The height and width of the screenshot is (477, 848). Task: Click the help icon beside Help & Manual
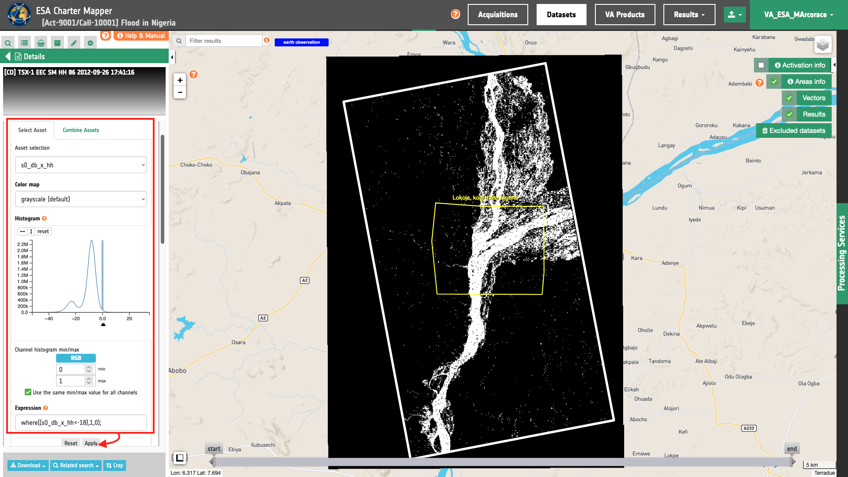[106, 35]
